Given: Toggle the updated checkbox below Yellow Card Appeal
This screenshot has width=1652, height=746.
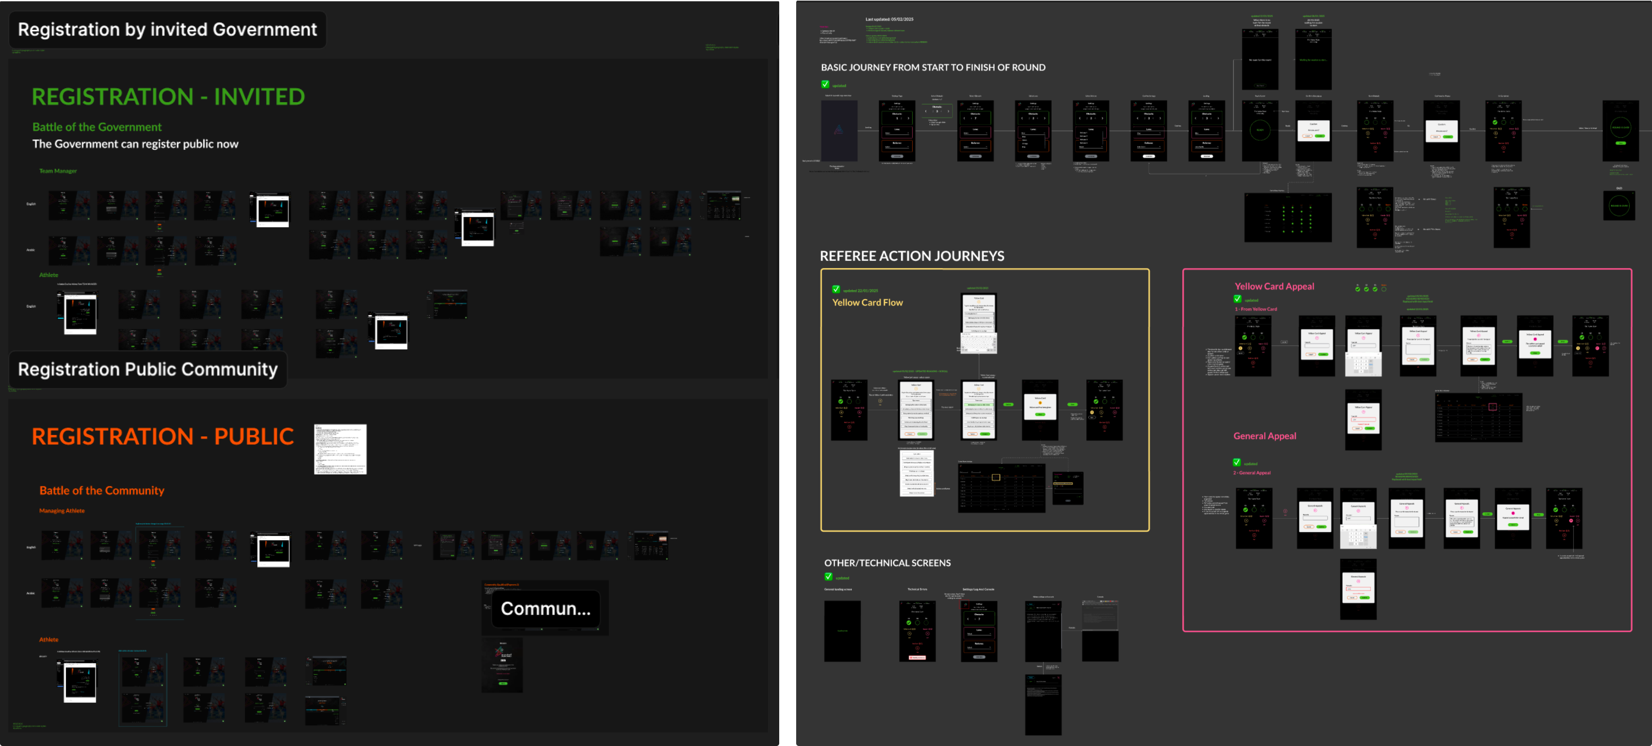Looking at the screenshot, I should pos(1237,299).
